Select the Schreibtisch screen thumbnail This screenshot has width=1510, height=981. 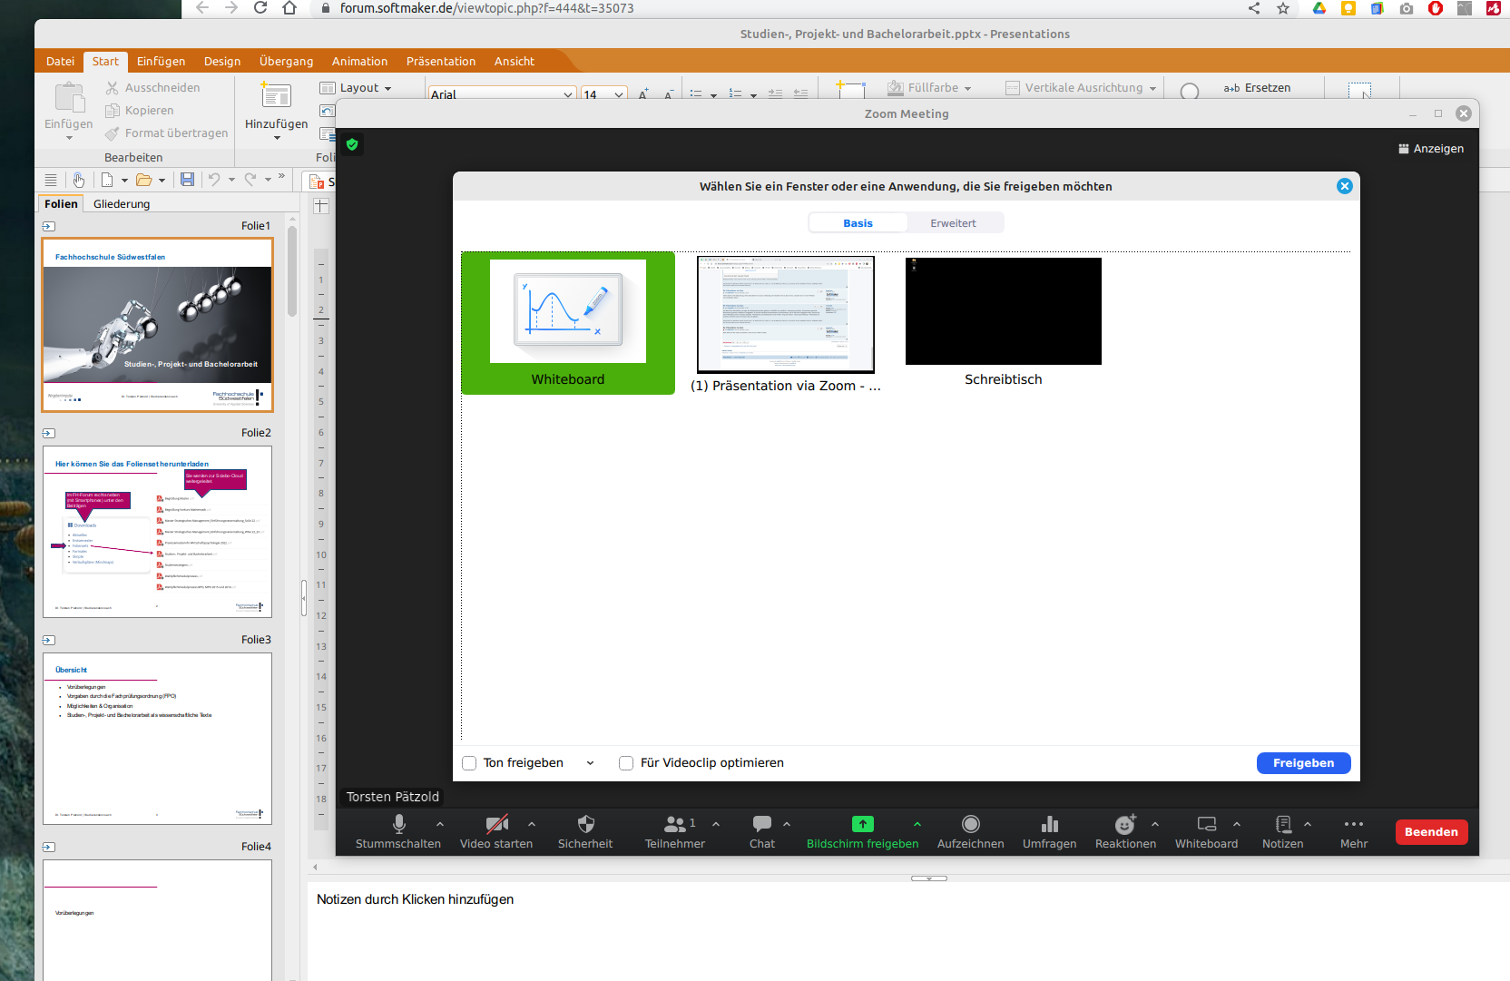[1003, 311]
